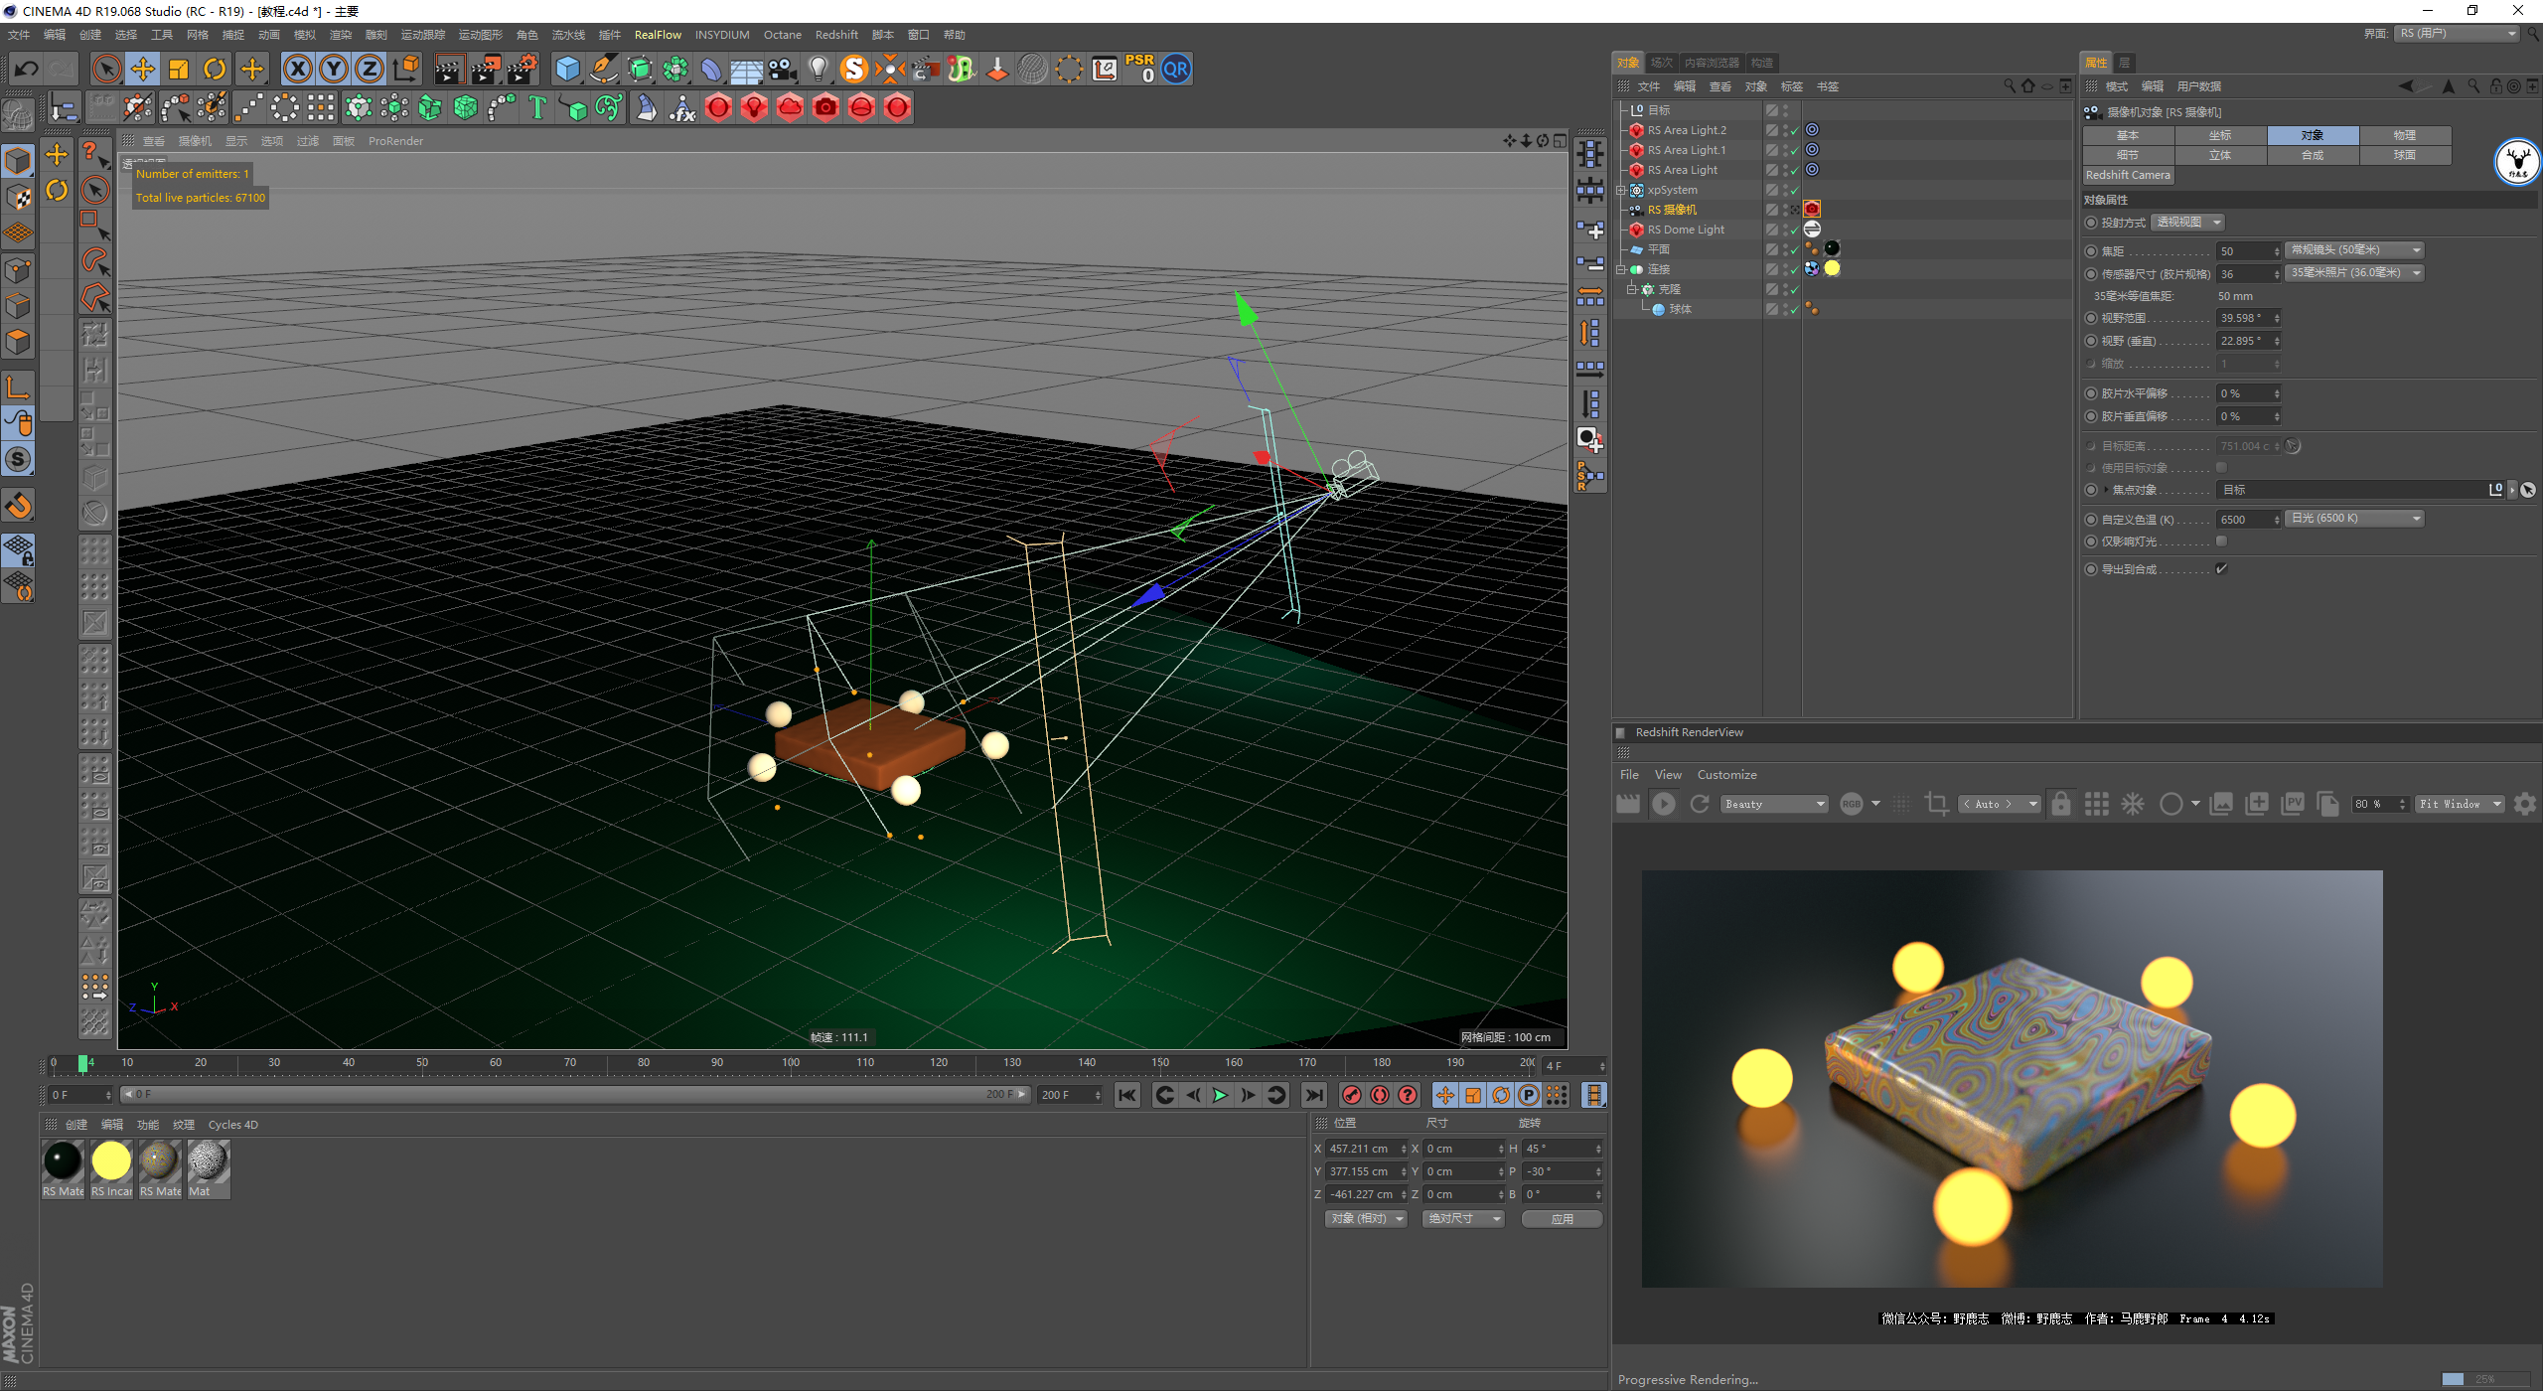Click the snowflake freeze icon in RenderView

click(x=2133, y=804)
